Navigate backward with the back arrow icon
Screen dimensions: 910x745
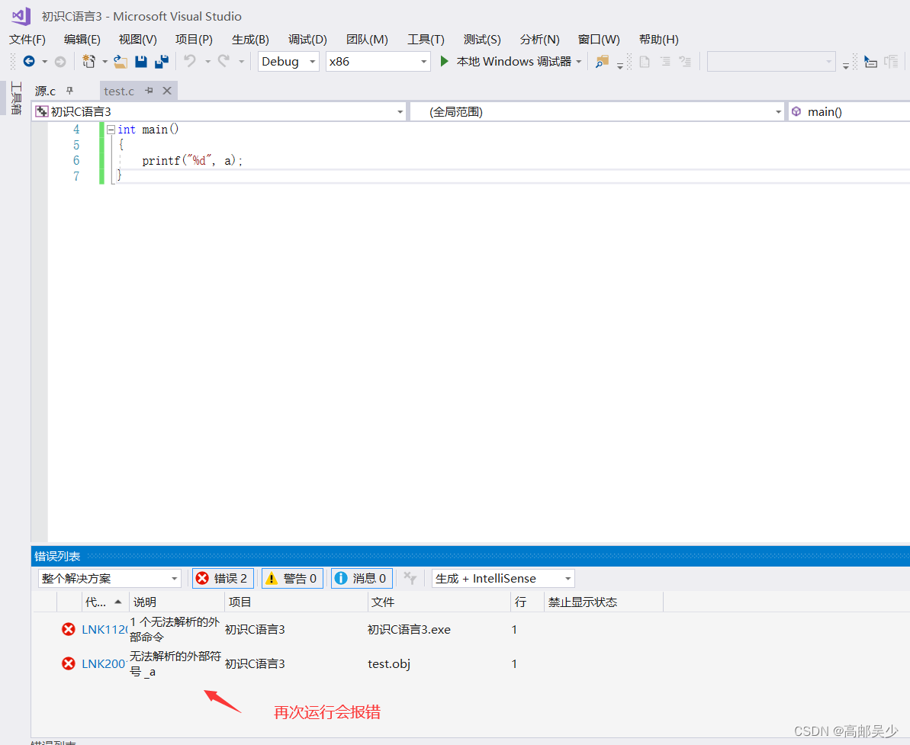28,61
